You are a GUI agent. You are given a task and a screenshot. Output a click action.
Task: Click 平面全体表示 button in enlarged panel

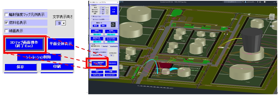click(61, 44)
